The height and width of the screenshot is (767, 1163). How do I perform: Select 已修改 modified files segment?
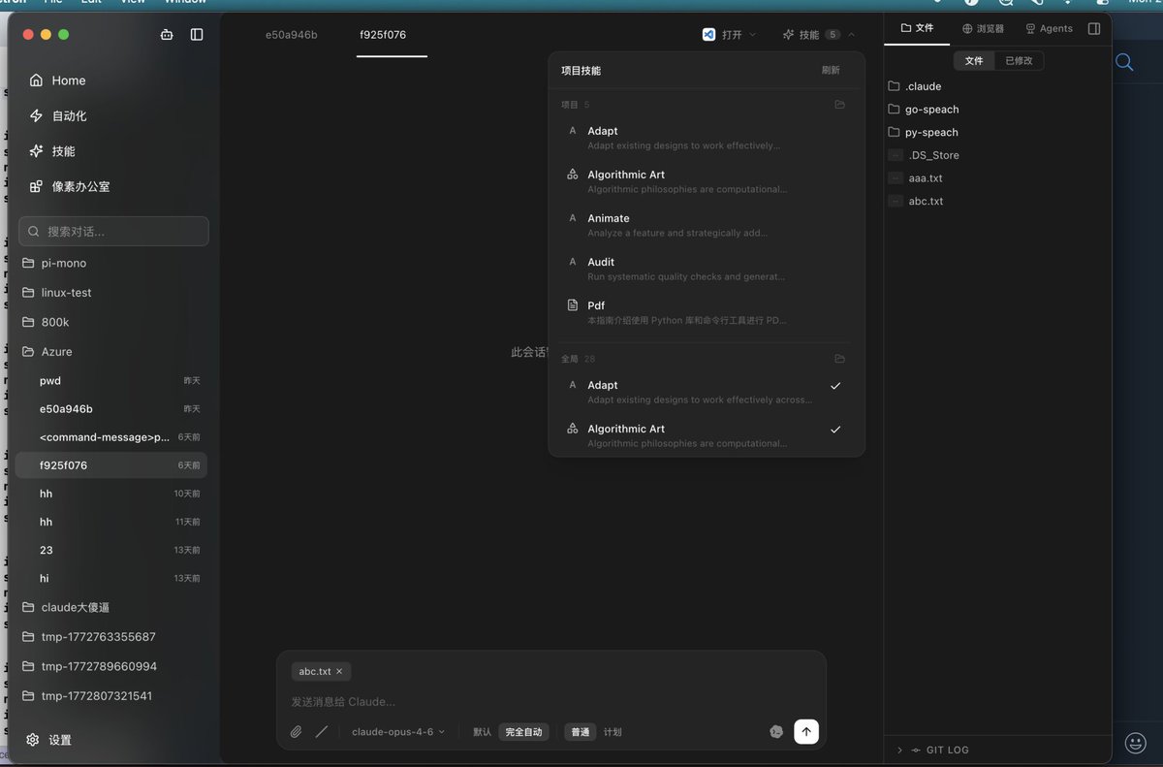click(1019, 61)
